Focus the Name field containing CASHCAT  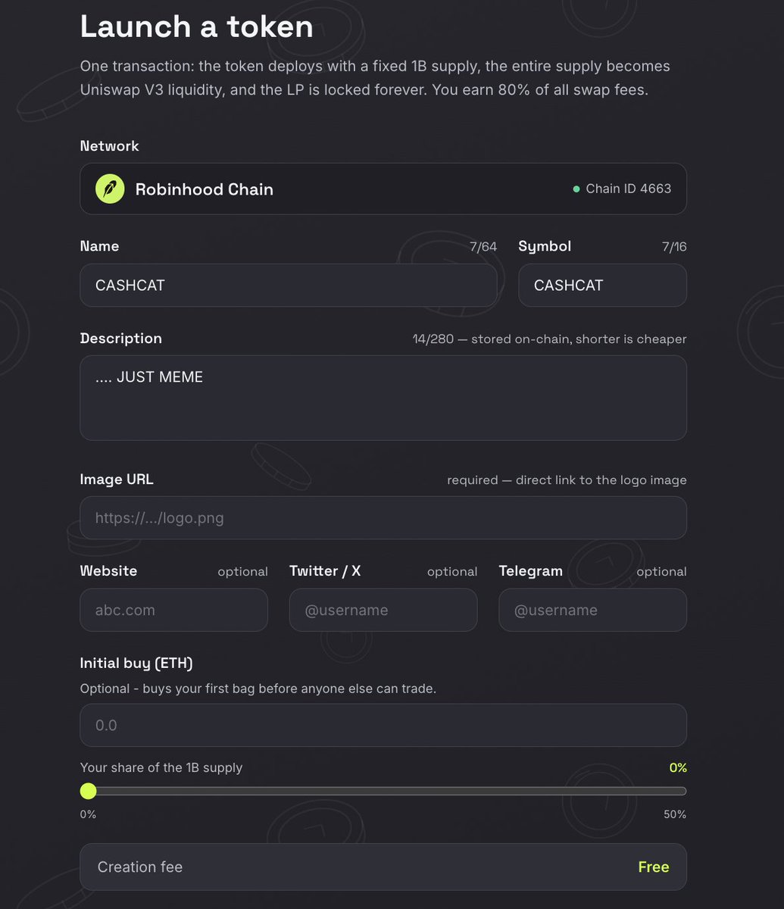[289, 286]
